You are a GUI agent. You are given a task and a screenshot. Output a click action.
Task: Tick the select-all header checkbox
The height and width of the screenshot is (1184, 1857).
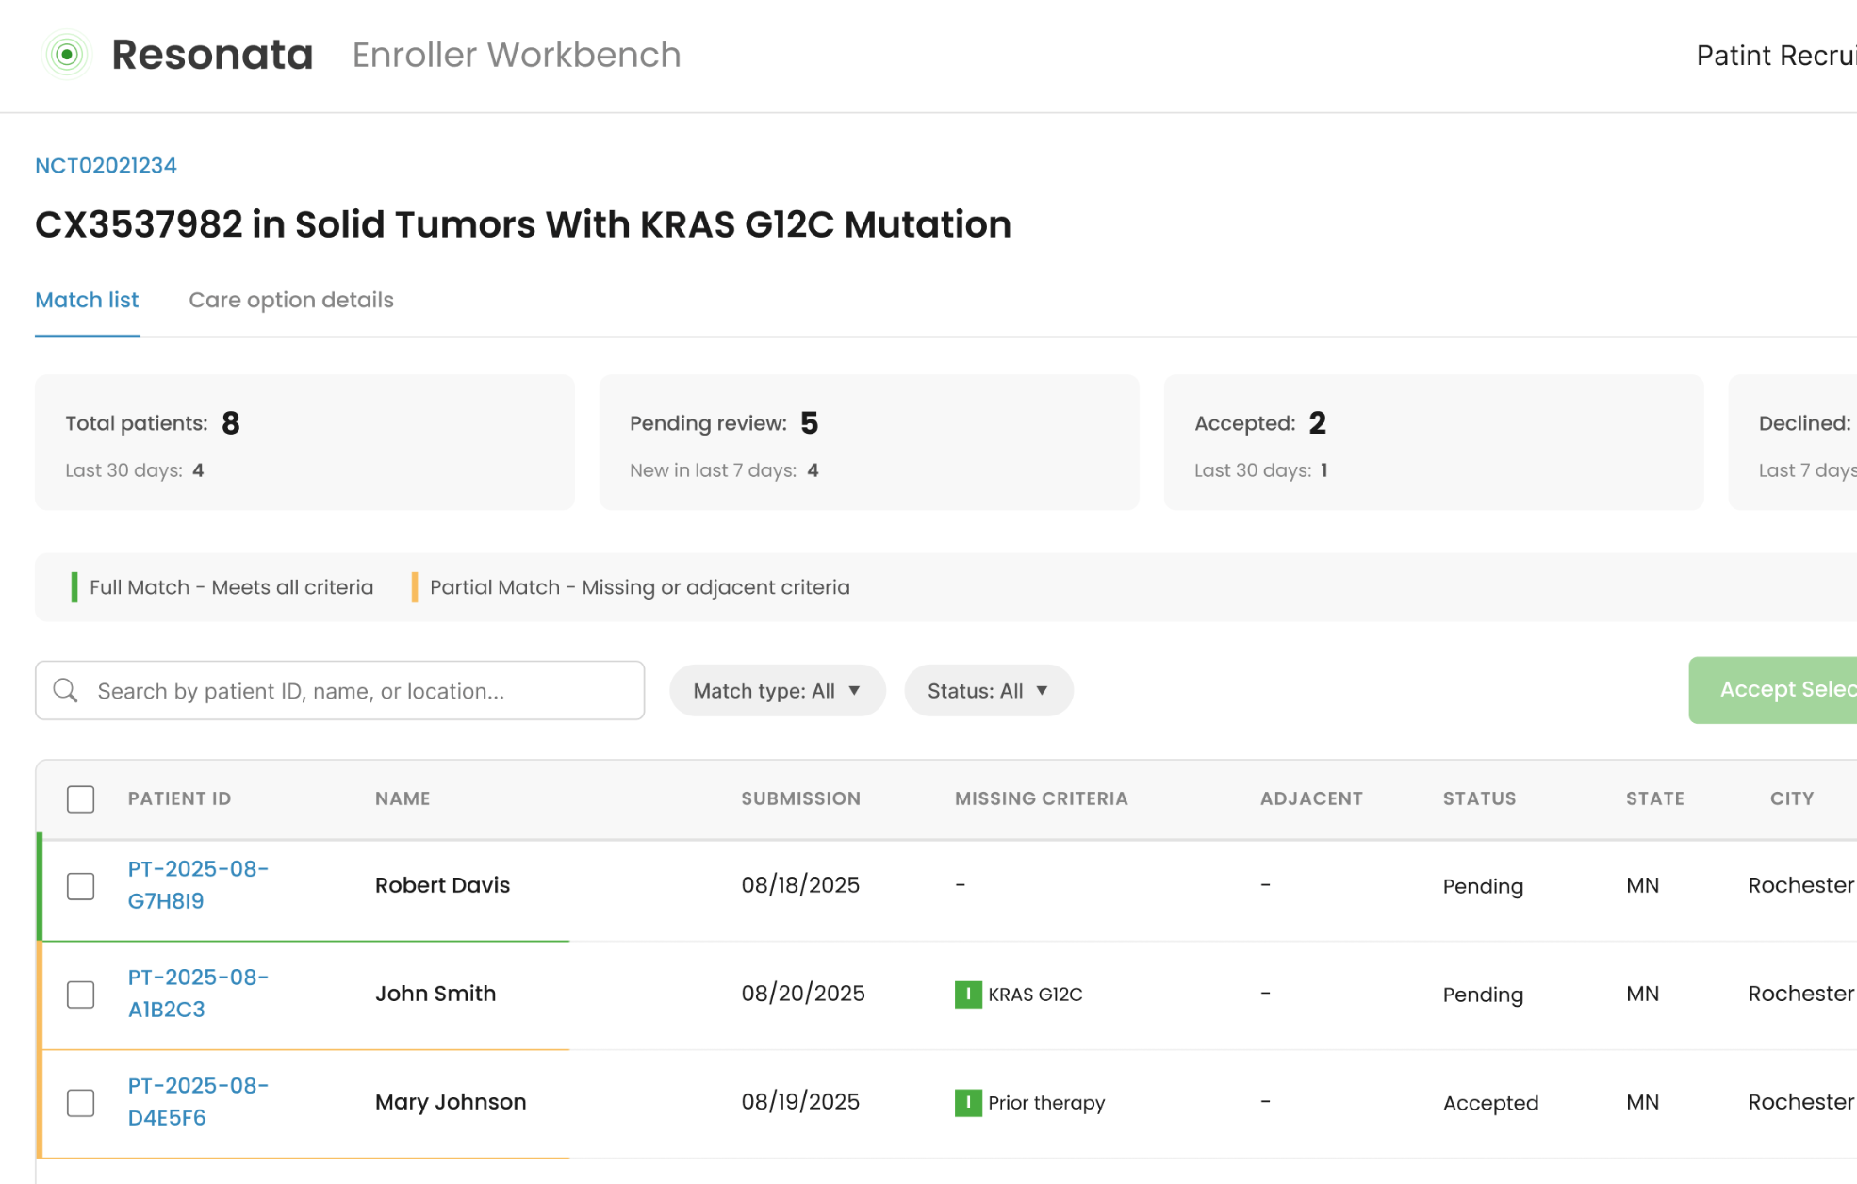point(81,798)
